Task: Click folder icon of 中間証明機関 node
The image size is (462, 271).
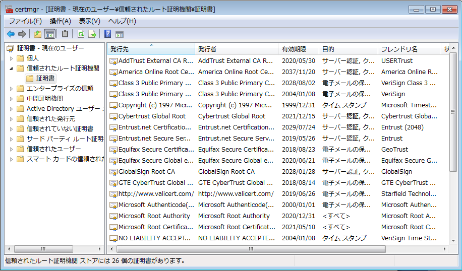Action: point(20,99)
